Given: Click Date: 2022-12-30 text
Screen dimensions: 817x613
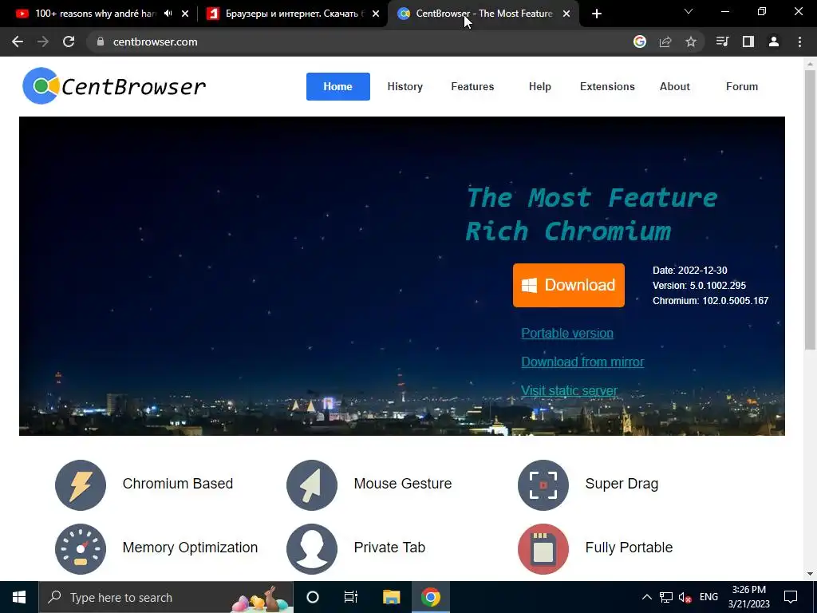Looking at the screenshot, I should (690, 271).
